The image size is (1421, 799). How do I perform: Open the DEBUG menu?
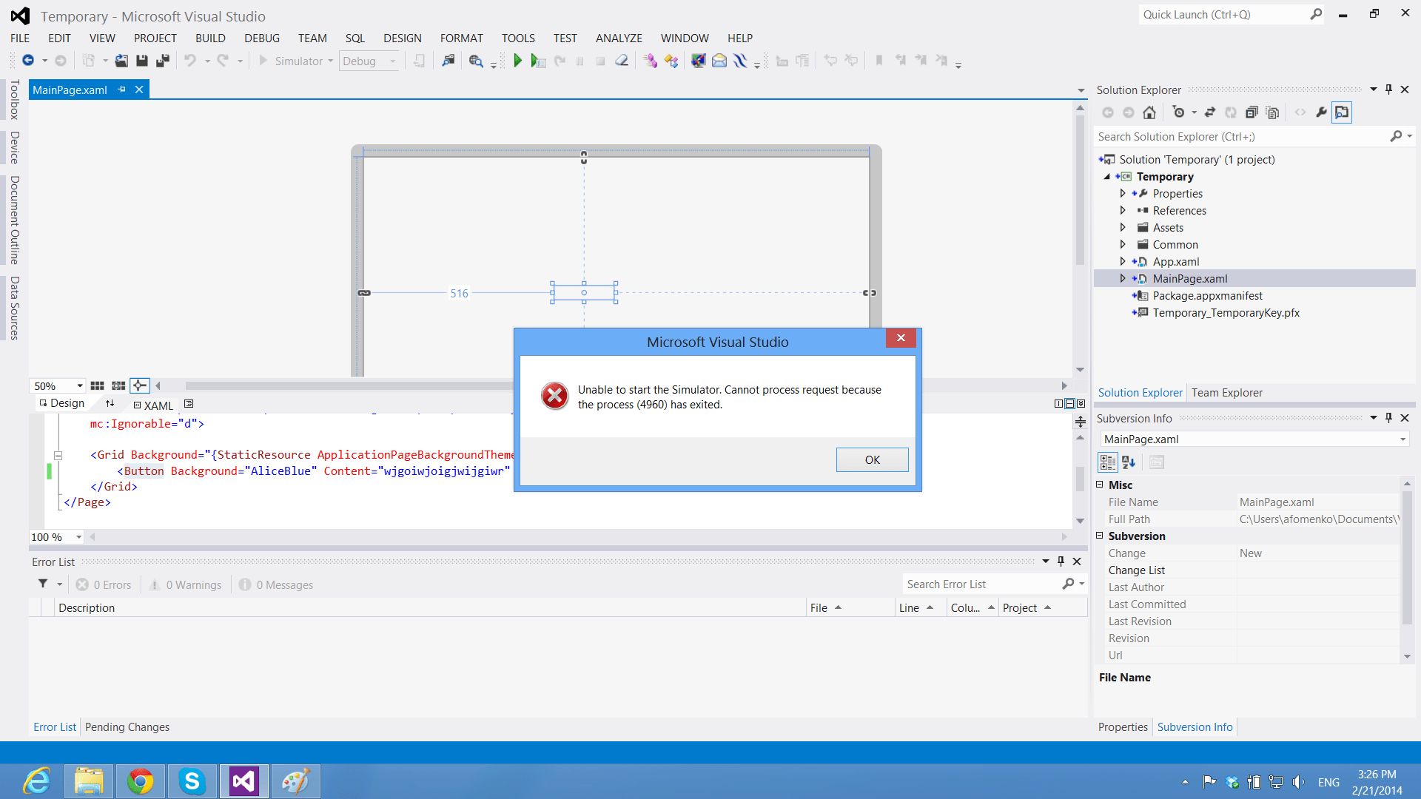click(261, 38)
